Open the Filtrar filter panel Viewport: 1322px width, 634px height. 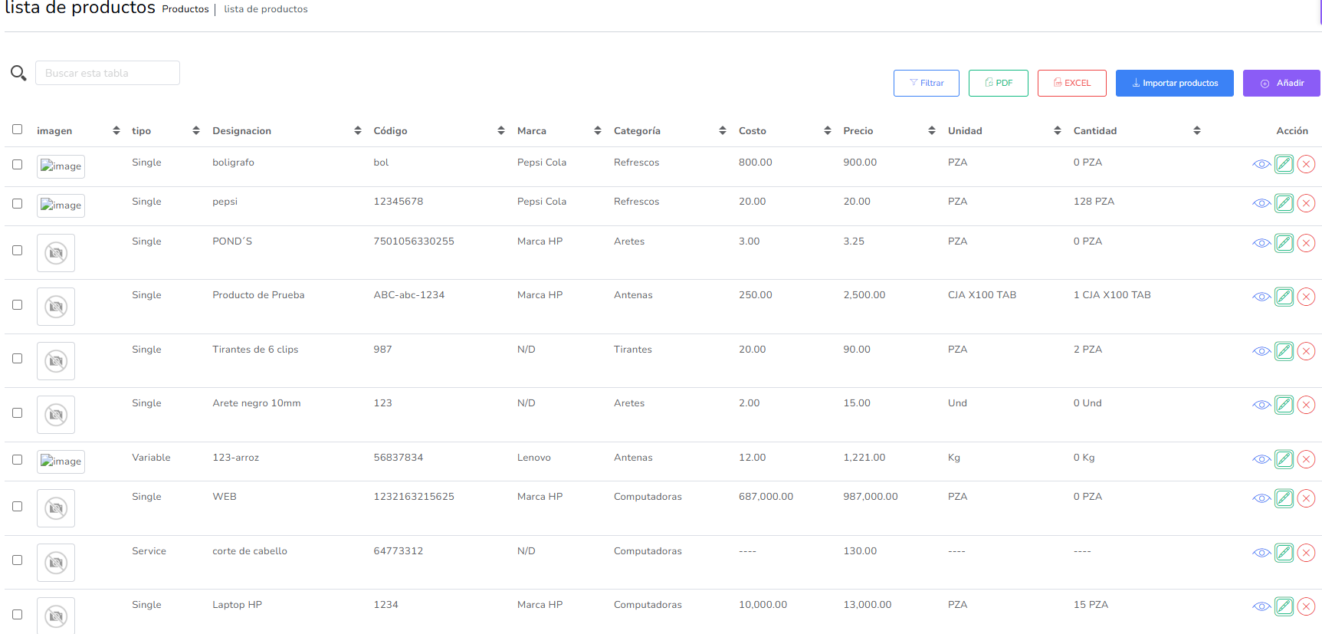(x=926, y=83)
